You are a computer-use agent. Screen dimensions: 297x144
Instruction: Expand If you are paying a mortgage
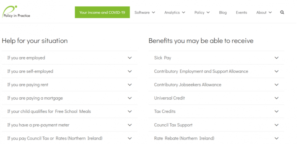(70, 98)
